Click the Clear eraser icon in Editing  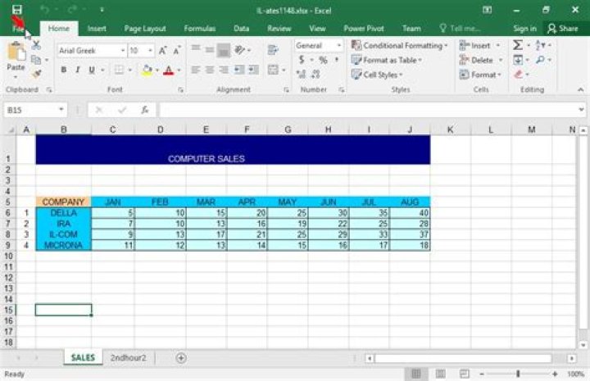(519, 74)
